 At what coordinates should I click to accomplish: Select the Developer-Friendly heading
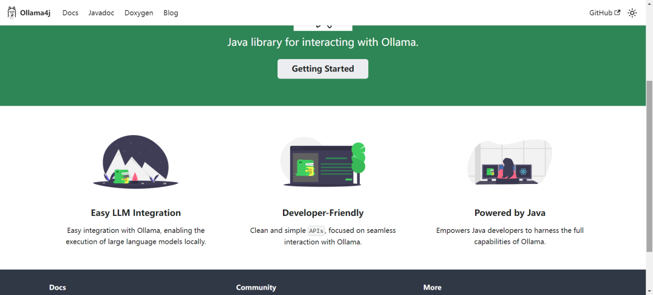coord(323,213)
